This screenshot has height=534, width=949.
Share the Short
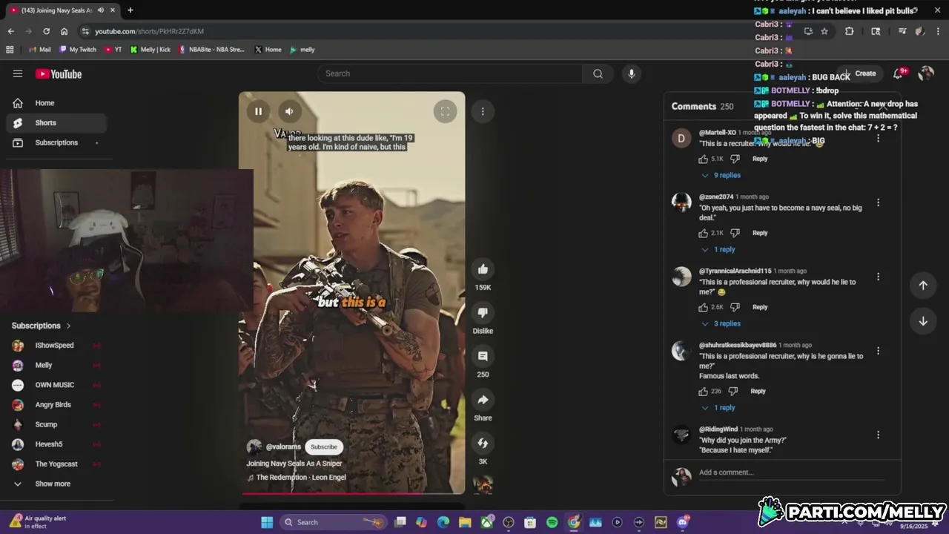tap(483, 400)
